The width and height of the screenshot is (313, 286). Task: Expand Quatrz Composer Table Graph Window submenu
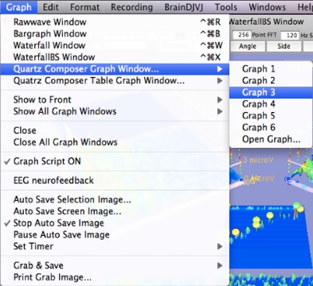(115, 80)
